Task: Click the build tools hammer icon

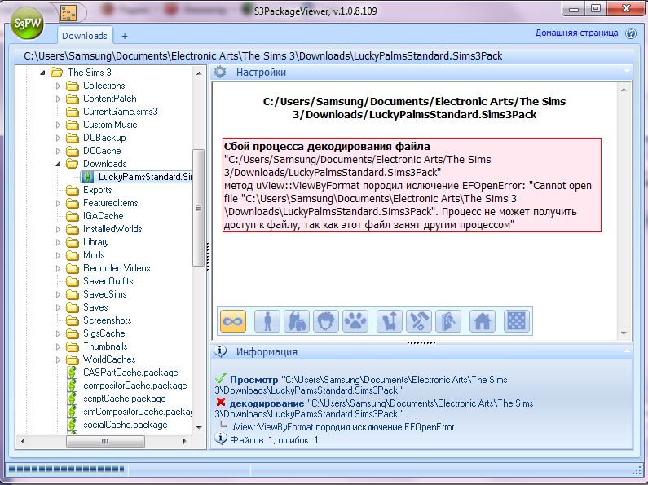Action: click(x=420, y=321)
